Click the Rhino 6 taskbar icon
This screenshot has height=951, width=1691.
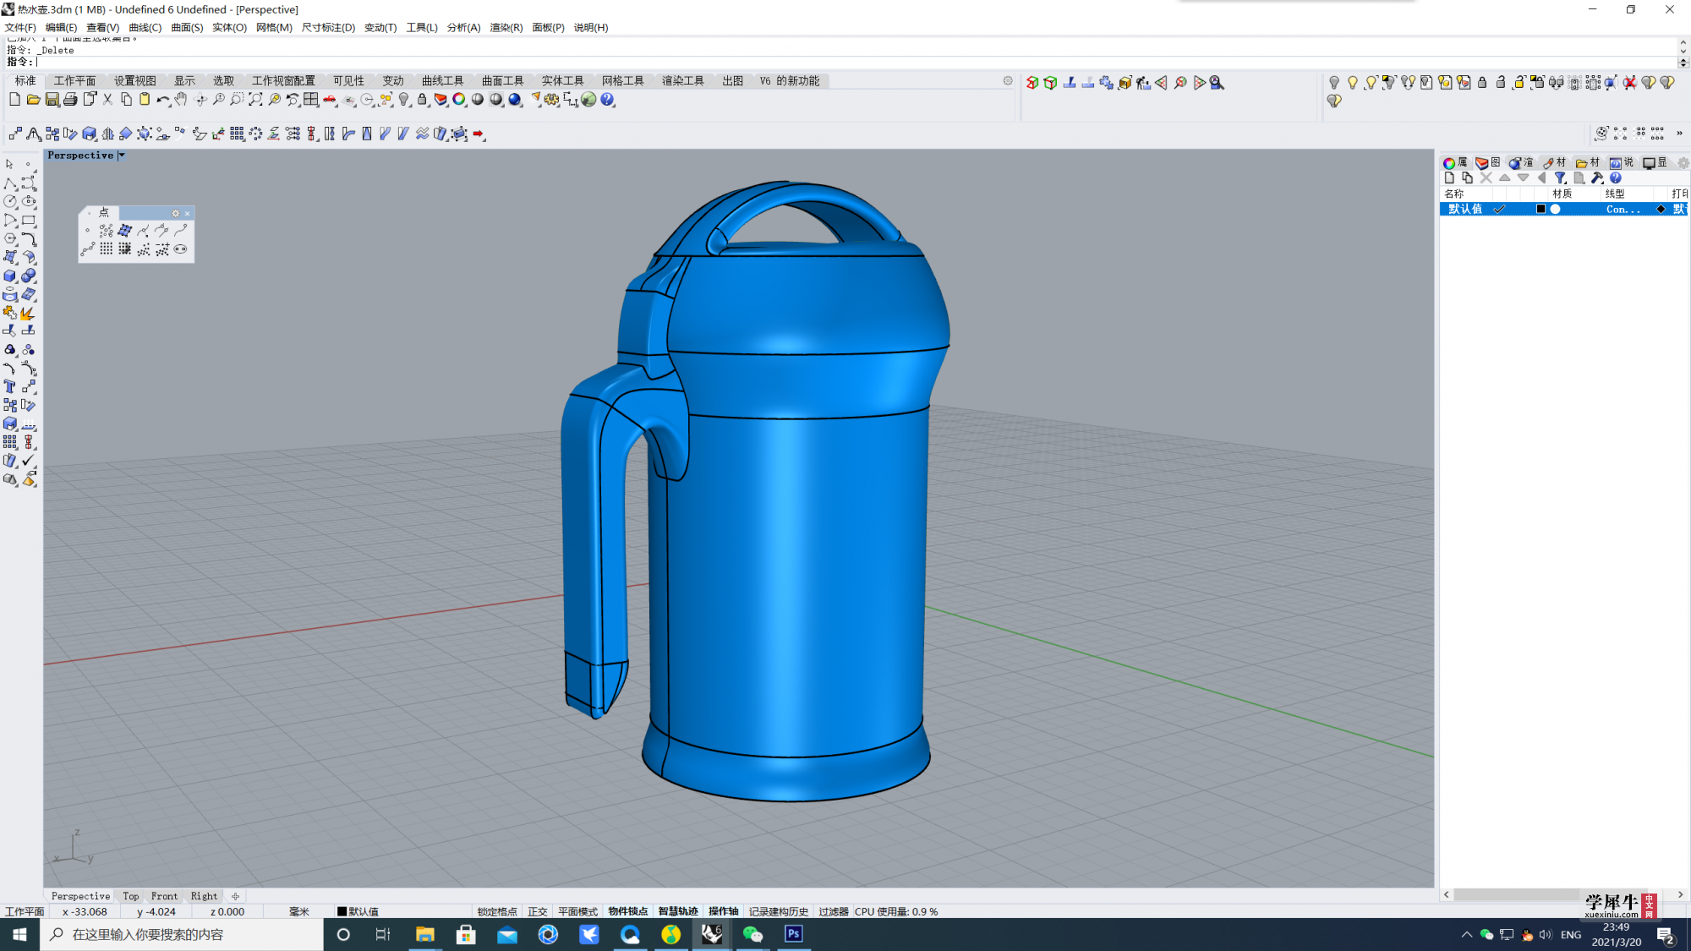tap(712, 934)
